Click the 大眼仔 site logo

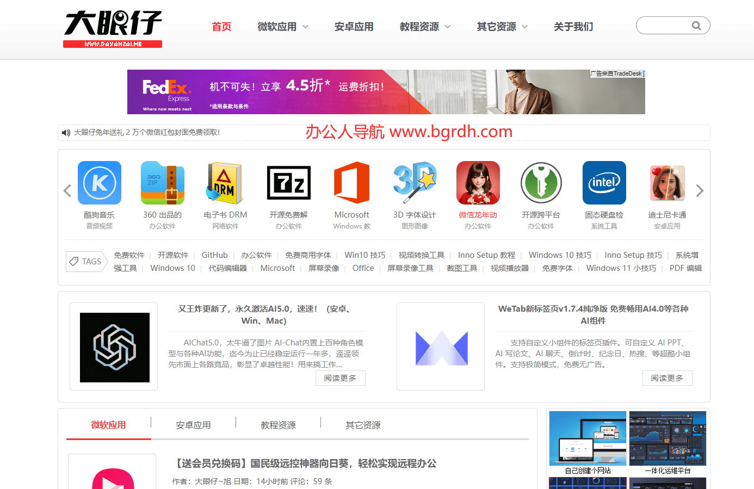coord(113,29)
